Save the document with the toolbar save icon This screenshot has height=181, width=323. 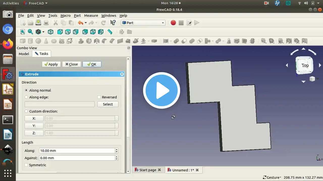point(38,23)
